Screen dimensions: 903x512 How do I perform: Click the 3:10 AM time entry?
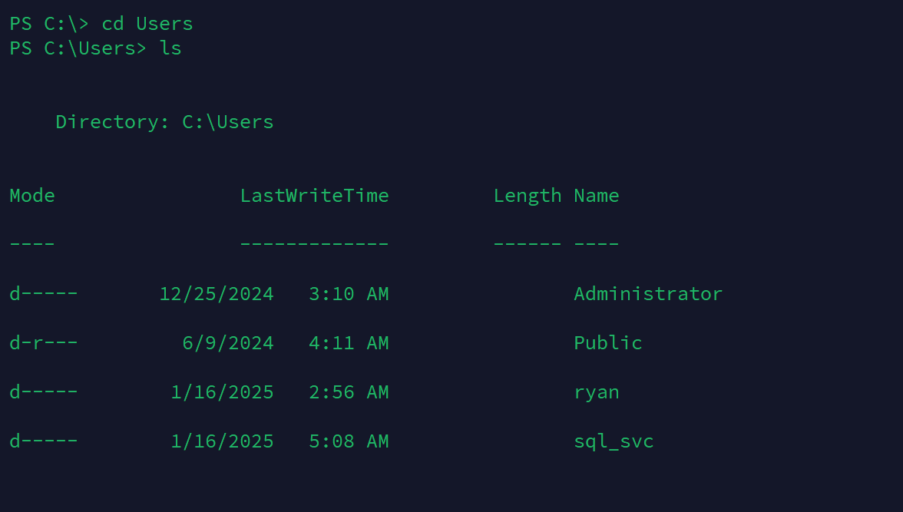click(349, 294)
